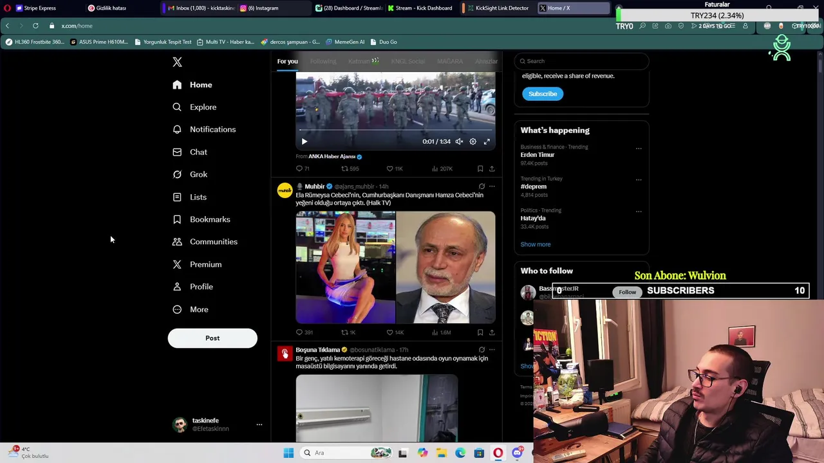824x463 pixels.
Task: Bookmark the ANKA video post
Action: (480, 168)
